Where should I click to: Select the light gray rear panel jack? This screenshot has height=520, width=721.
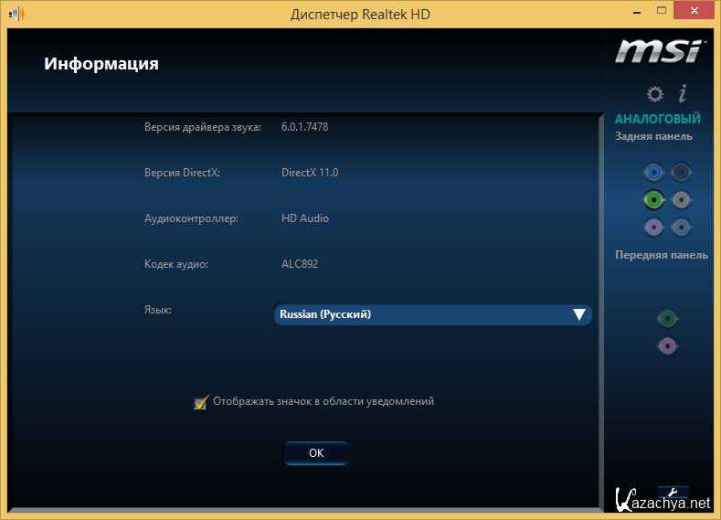coord(680,199)
